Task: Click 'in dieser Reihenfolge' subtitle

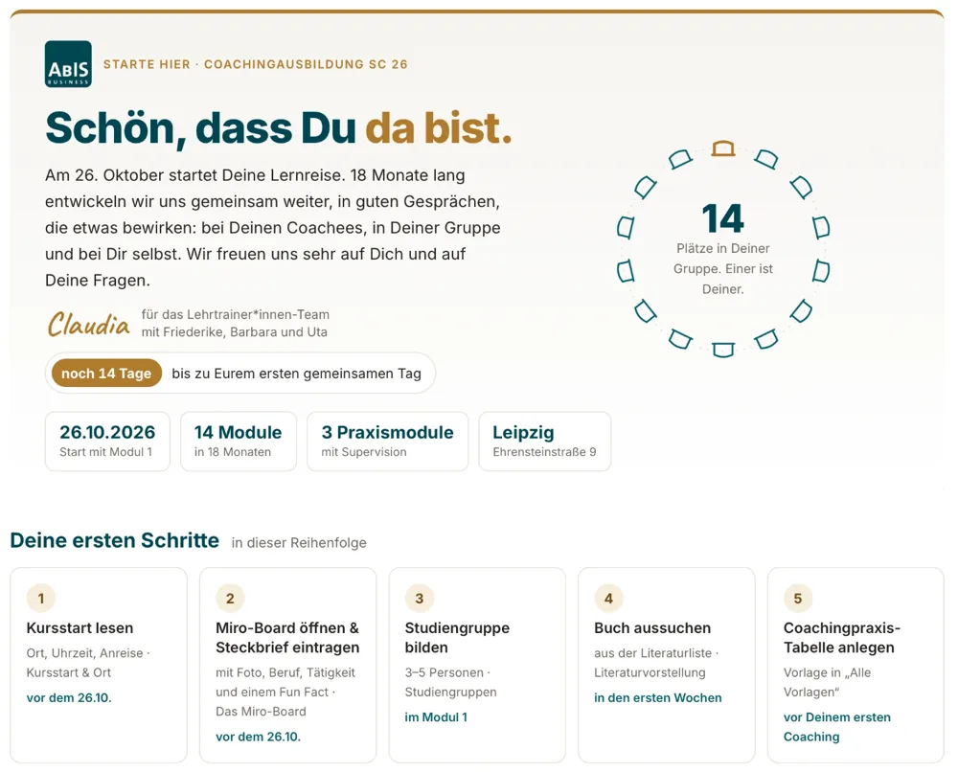Action: 299,543
